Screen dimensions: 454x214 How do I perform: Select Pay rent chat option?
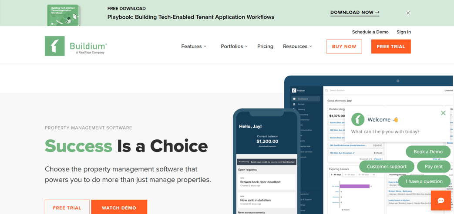(x=434, y=166)
